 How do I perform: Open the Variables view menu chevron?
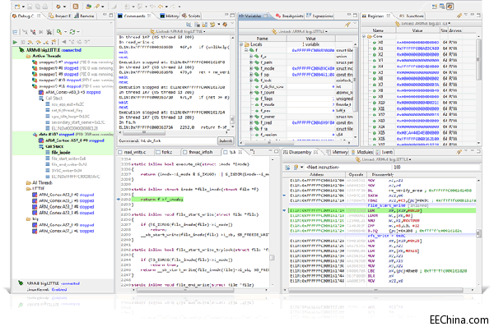coord(354,24)
